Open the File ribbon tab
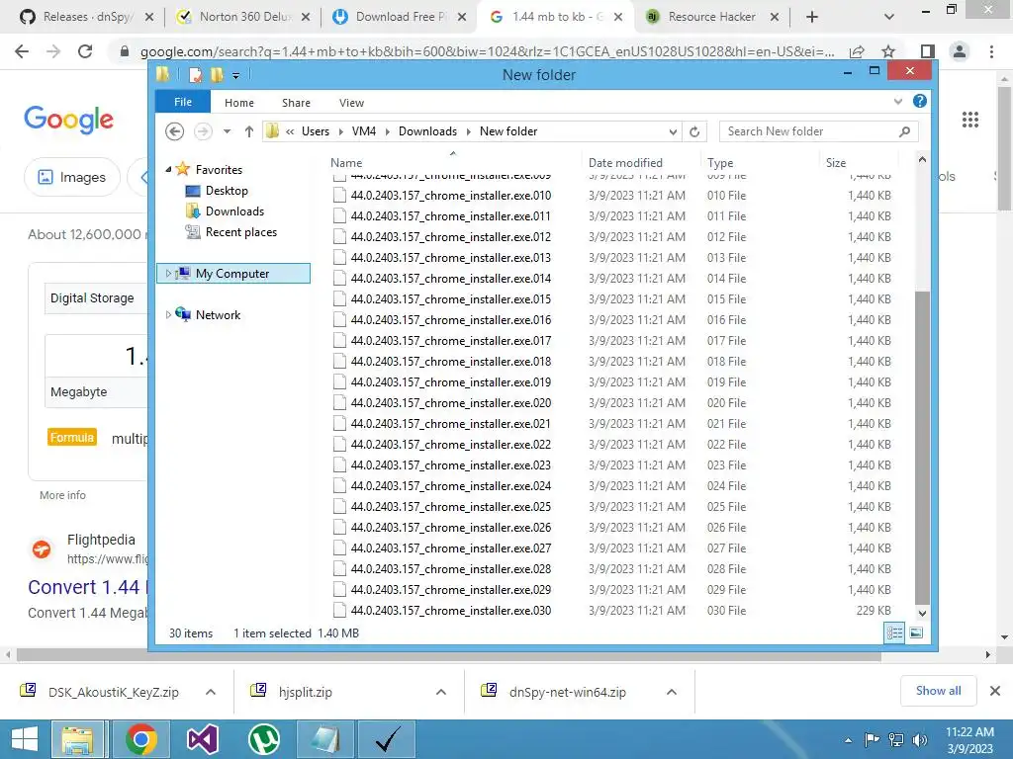1013x759 pixels. pos(183,102)
